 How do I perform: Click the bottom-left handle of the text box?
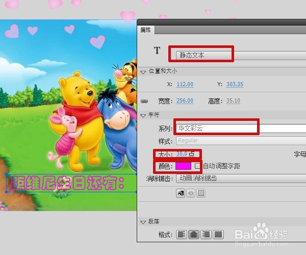click(7, 192)
